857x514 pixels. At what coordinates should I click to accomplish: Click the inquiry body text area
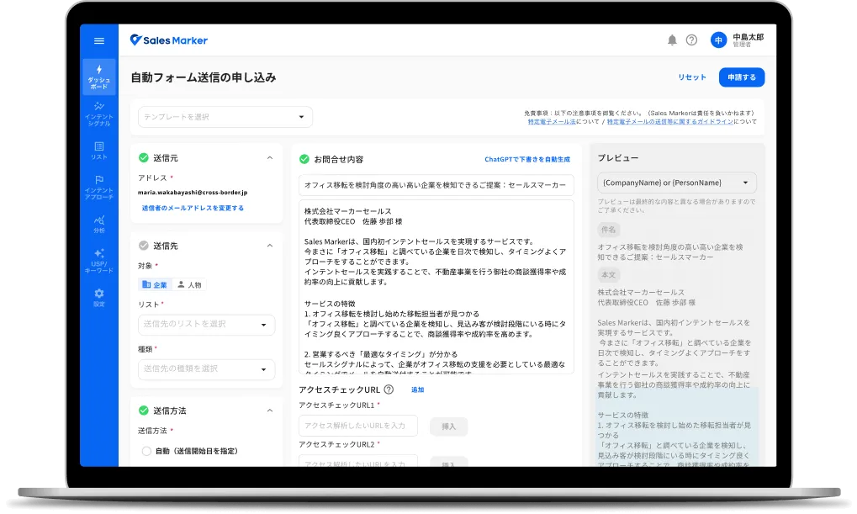pos(436,287)
